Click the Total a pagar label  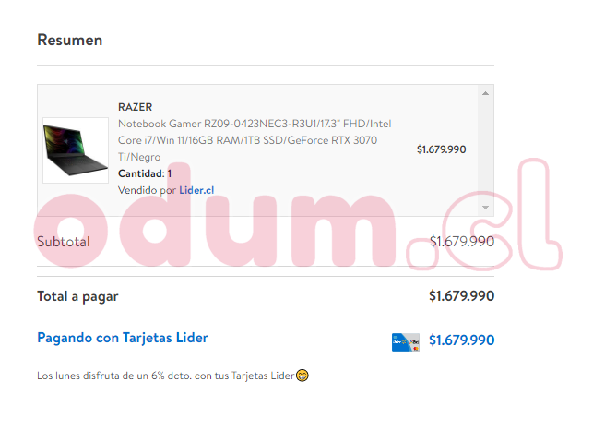(77, 296)
